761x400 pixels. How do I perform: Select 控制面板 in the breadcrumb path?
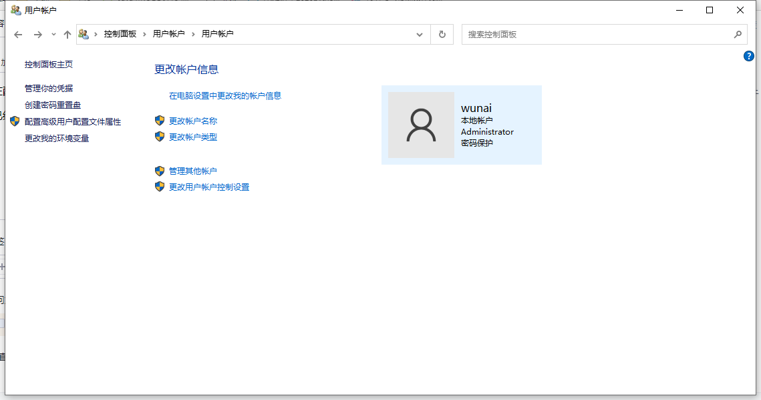click(120, 34)
